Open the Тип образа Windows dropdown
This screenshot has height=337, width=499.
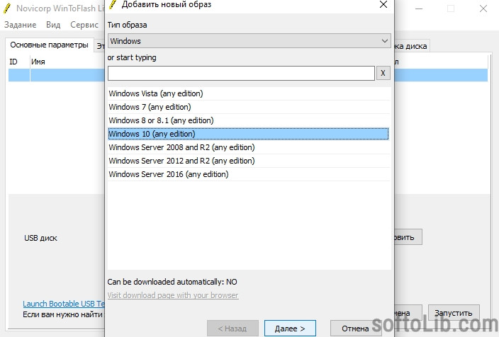(249, 41)
